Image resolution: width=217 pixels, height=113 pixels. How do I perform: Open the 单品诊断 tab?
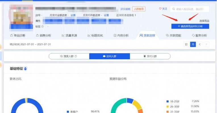[18, 36]
